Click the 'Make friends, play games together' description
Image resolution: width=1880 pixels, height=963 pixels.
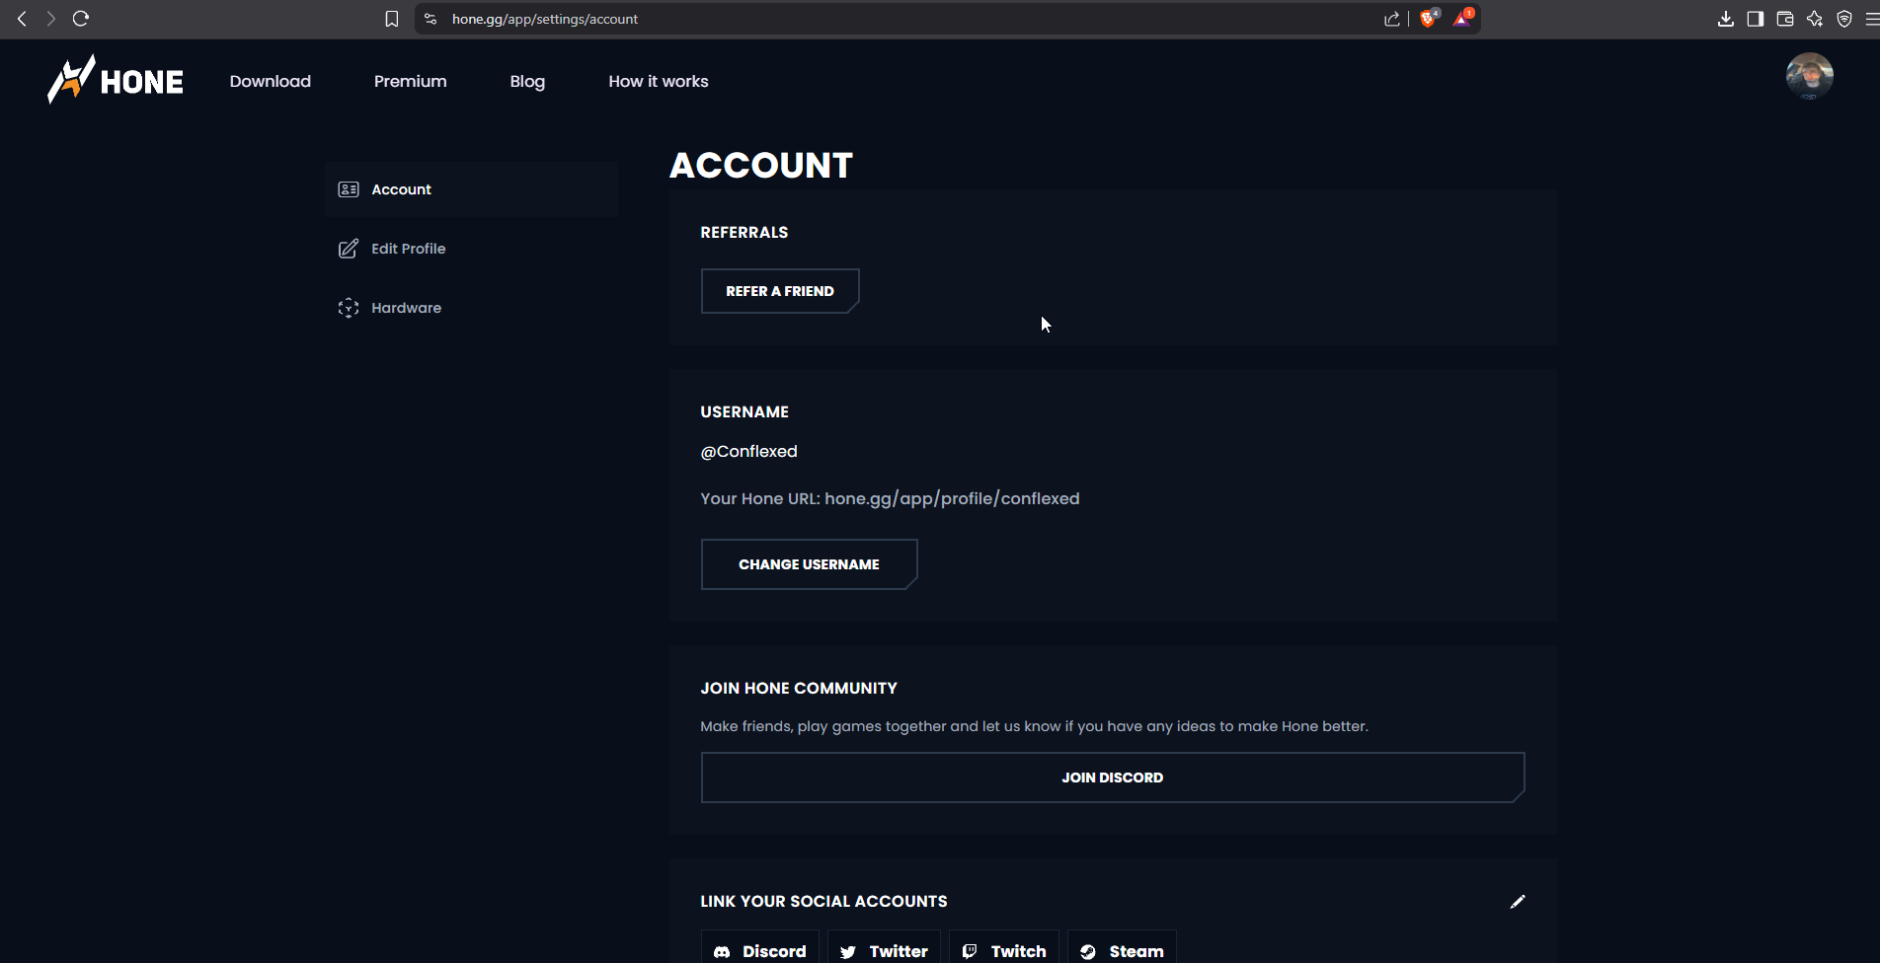click(x=1034, y=726)
